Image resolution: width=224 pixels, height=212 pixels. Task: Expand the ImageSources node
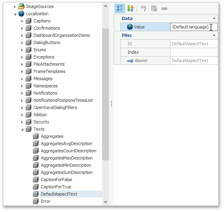pyautogui.click(x=15, y=6)
